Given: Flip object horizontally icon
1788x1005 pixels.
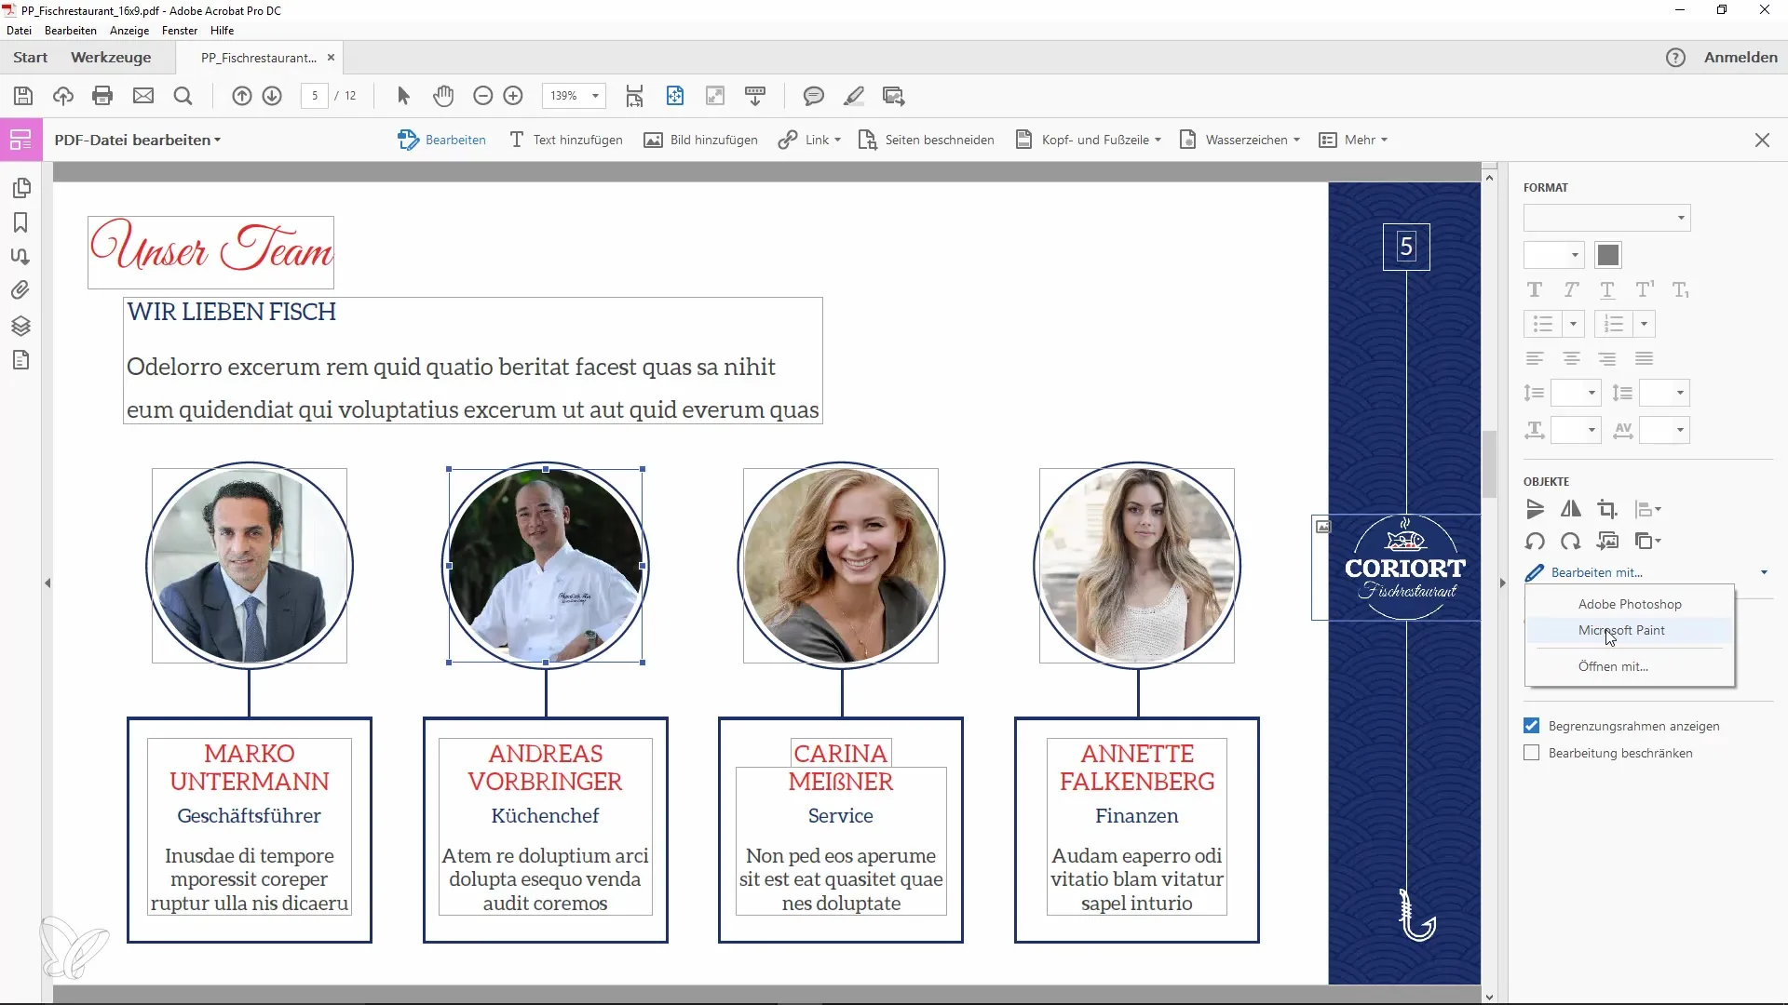Looking at the screenshot, I should (x=1571, y=509).
